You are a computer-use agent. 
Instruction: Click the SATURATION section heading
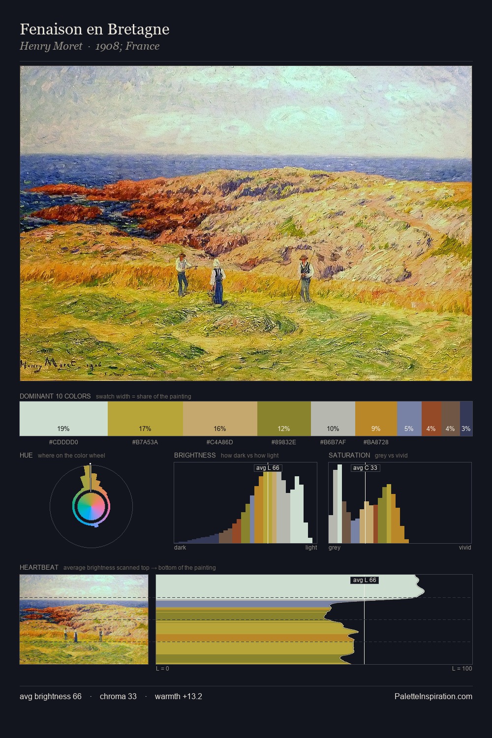point(349,455)
